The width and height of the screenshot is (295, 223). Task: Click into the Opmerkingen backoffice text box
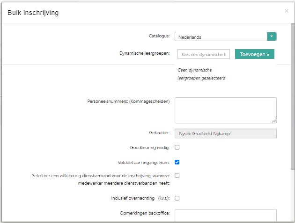click(225, 216)
